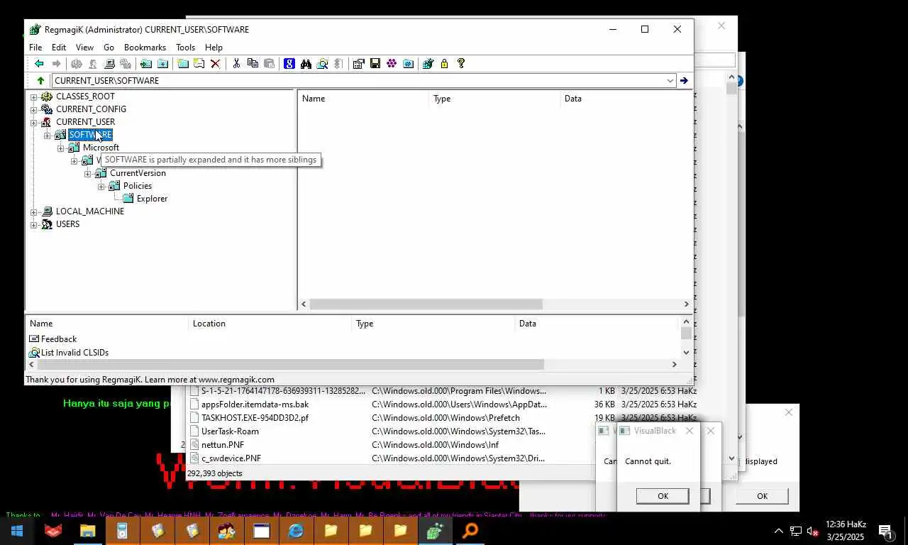Sort values pane by the Type column header

pyautogui.click(x=494, y=99)
